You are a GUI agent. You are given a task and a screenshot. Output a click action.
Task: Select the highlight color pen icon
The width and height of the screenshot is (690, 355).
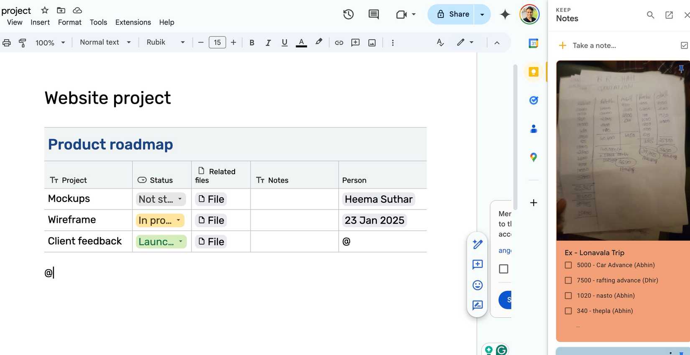pos(319,42)
